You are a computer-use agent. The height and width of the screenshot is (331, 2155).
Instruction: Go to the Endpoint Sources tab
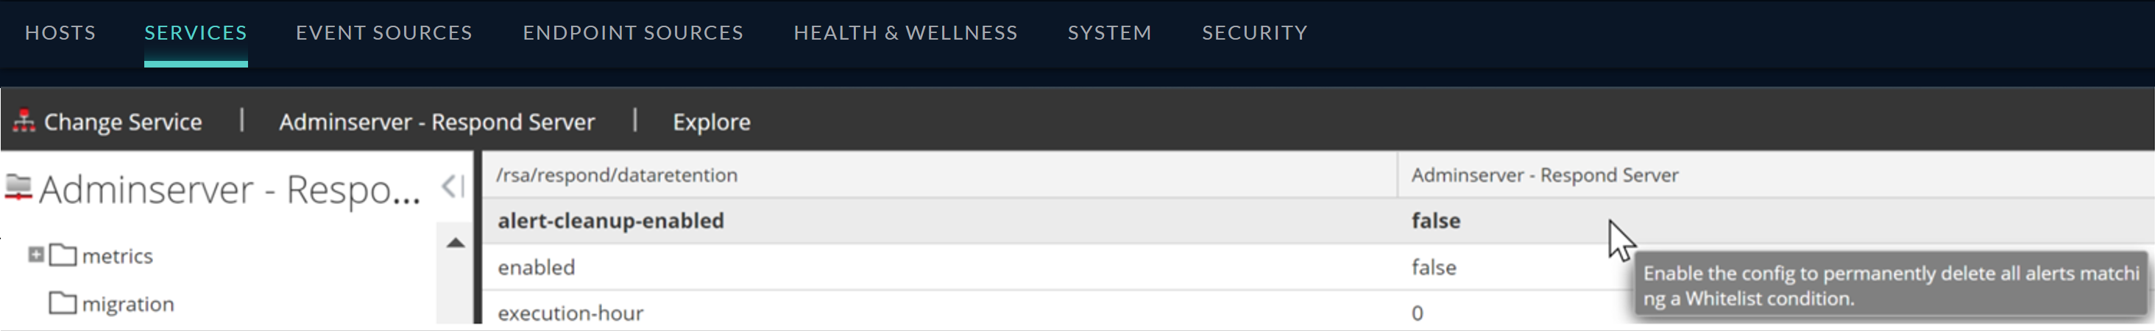632,32
